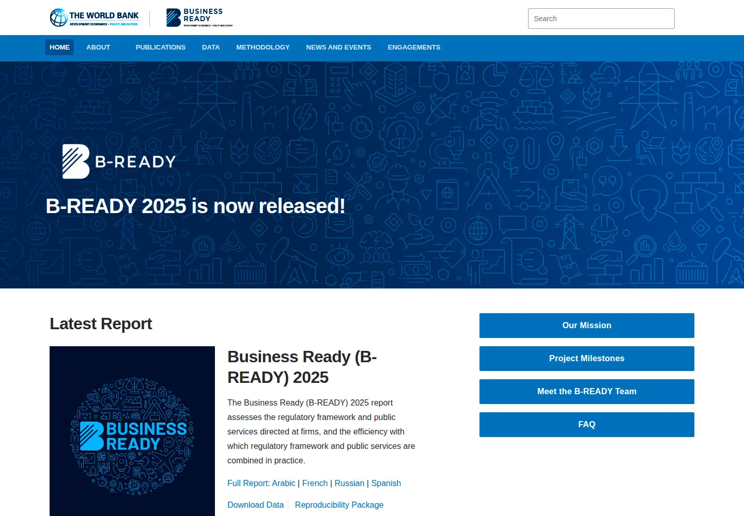Open the FAQ button

click(x=587, y=425)
